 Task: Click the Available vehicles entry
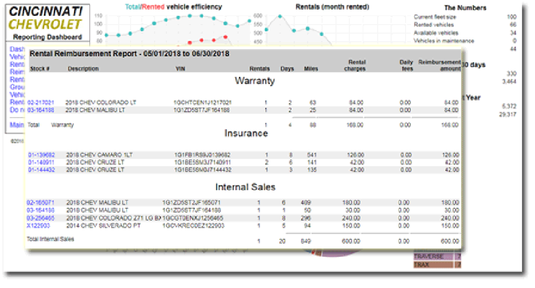pos(436,33)
